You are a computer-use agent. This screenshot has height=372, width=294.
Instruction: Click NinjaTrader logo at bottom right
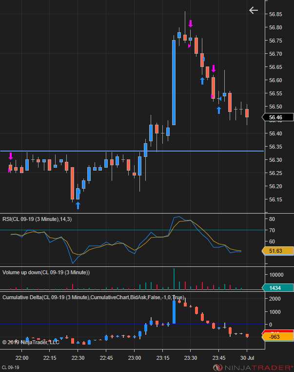(x=253, y=368)
